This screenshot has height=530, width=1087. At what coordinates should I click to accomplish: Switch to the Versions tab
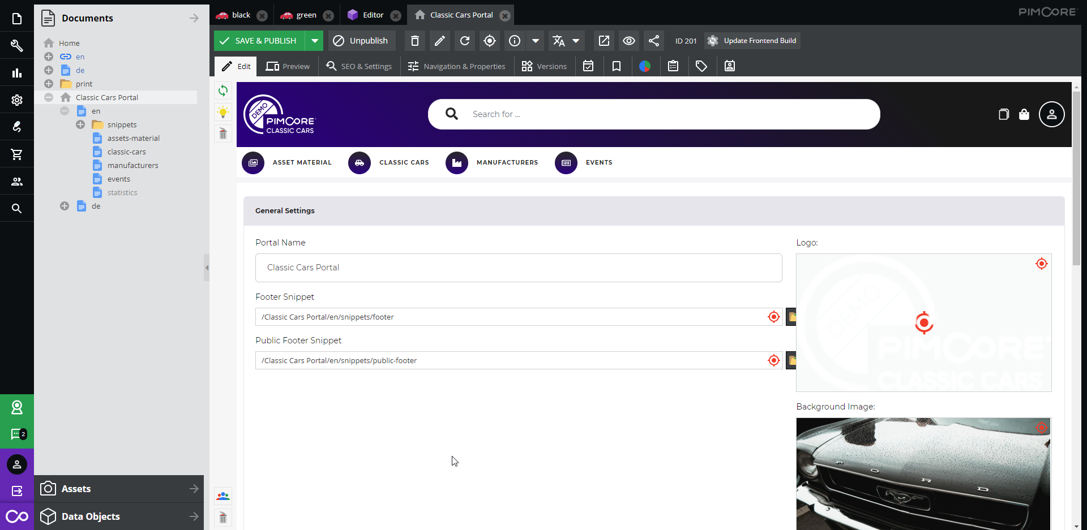[x=544, y=66]
